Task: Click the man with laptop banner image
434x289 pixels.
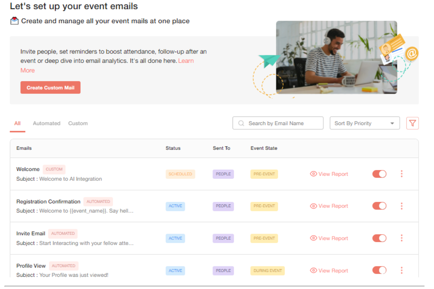Action: (x=336, y=57)
